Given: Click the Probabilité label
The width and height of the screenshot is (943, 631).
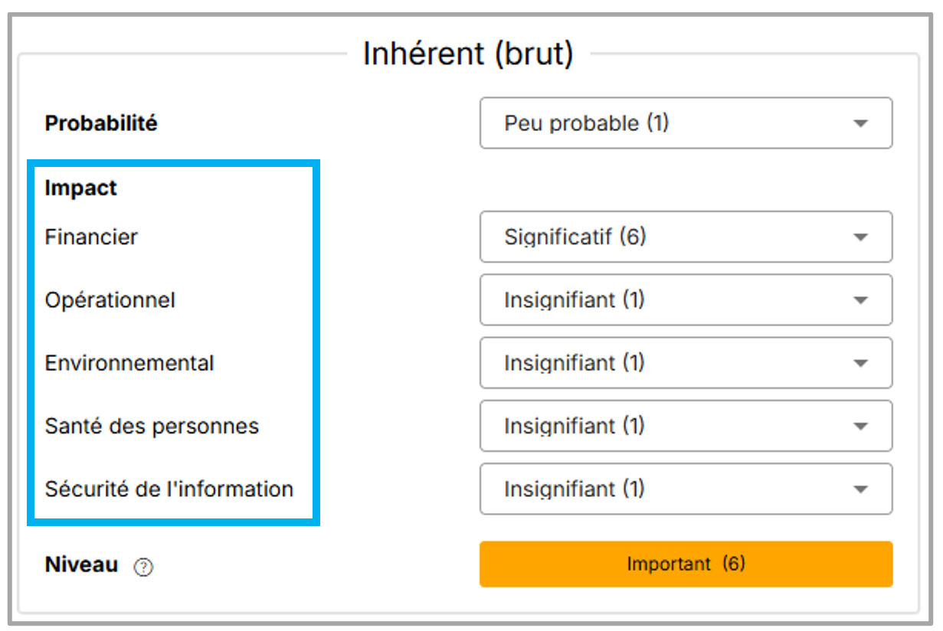Looking at the screenshot, I should tap(101, 123).
